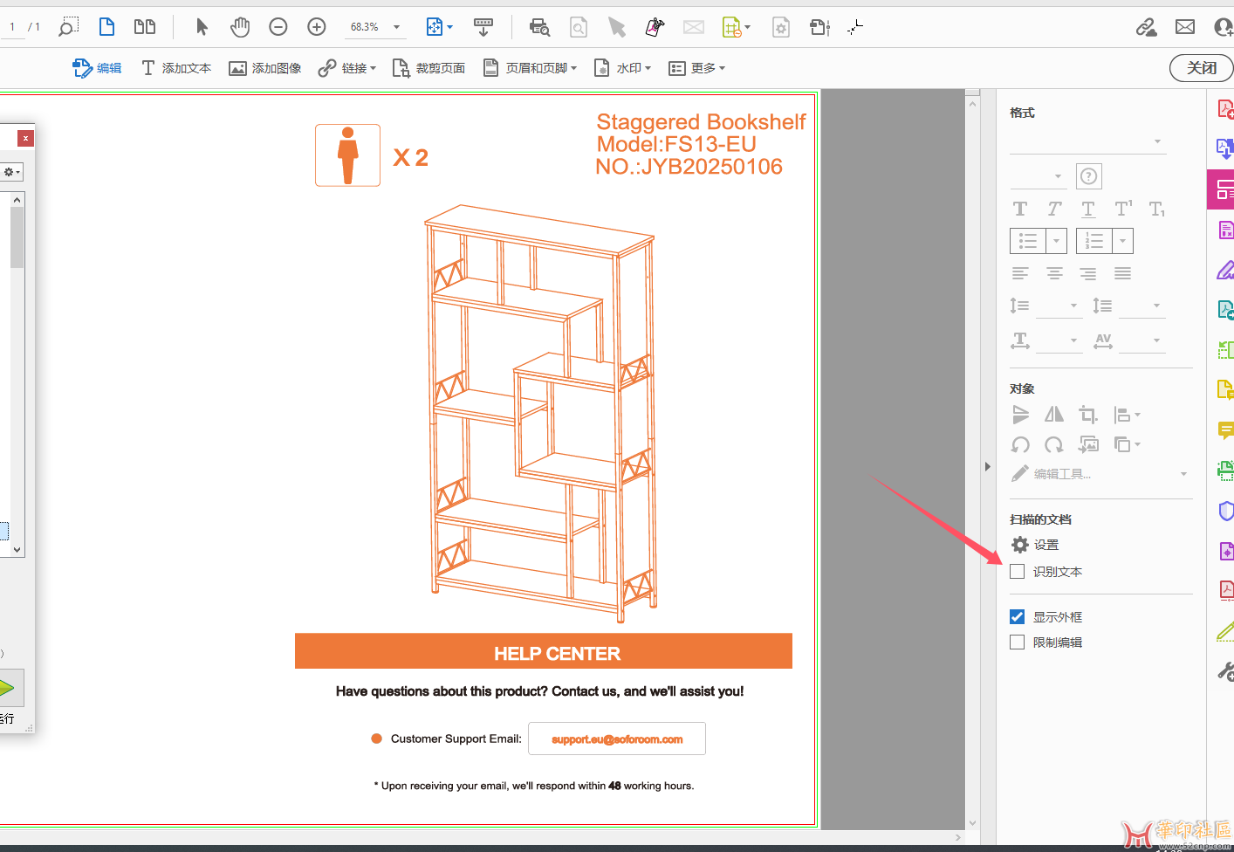The height and width of the screenshot is (852, 1234).
Task: Click the single page view icon
Action: point(106,27)
